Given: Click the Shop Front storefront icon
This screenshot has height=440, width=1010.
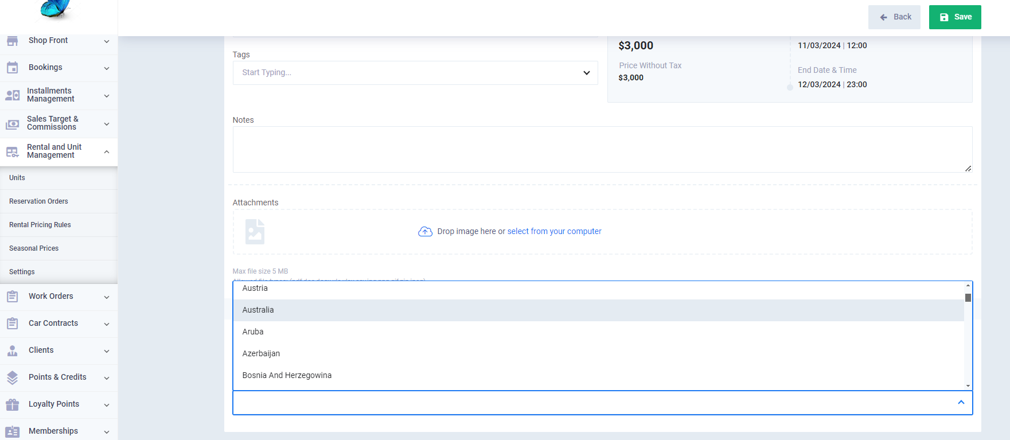Looking at the screenshot, I should (12, 41).
